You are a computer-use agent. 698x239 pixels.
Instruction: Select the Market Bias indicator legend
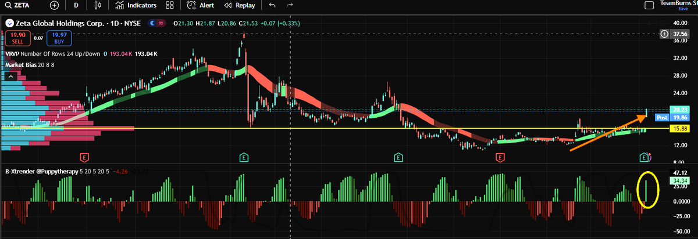(31, 64)
